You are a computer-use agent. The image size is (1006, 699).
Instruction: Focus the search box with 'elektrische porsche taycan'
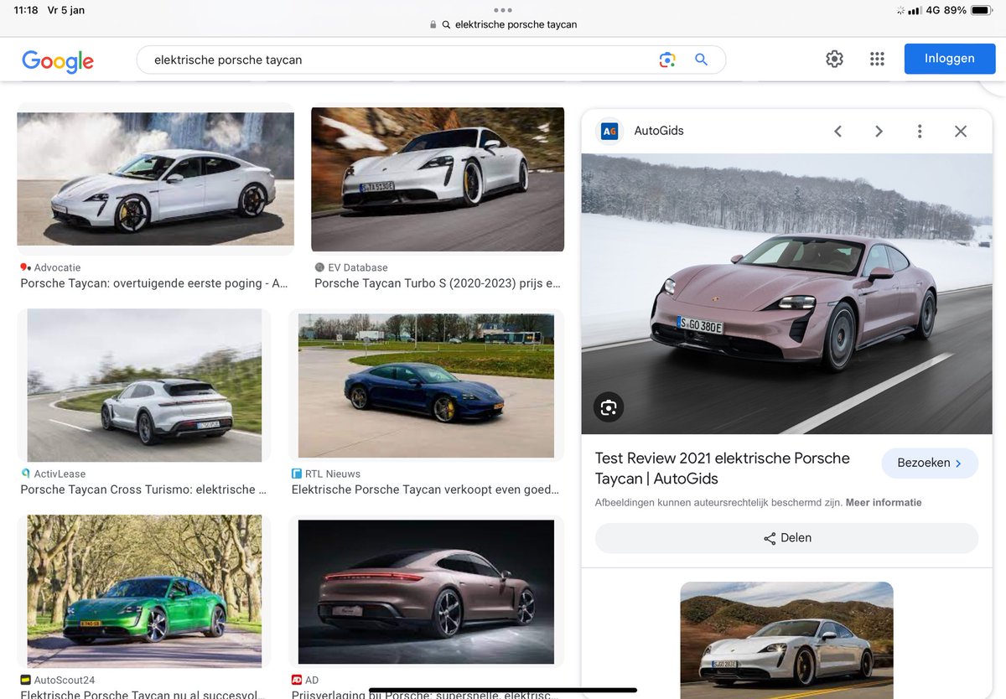(x=431, y=60)
